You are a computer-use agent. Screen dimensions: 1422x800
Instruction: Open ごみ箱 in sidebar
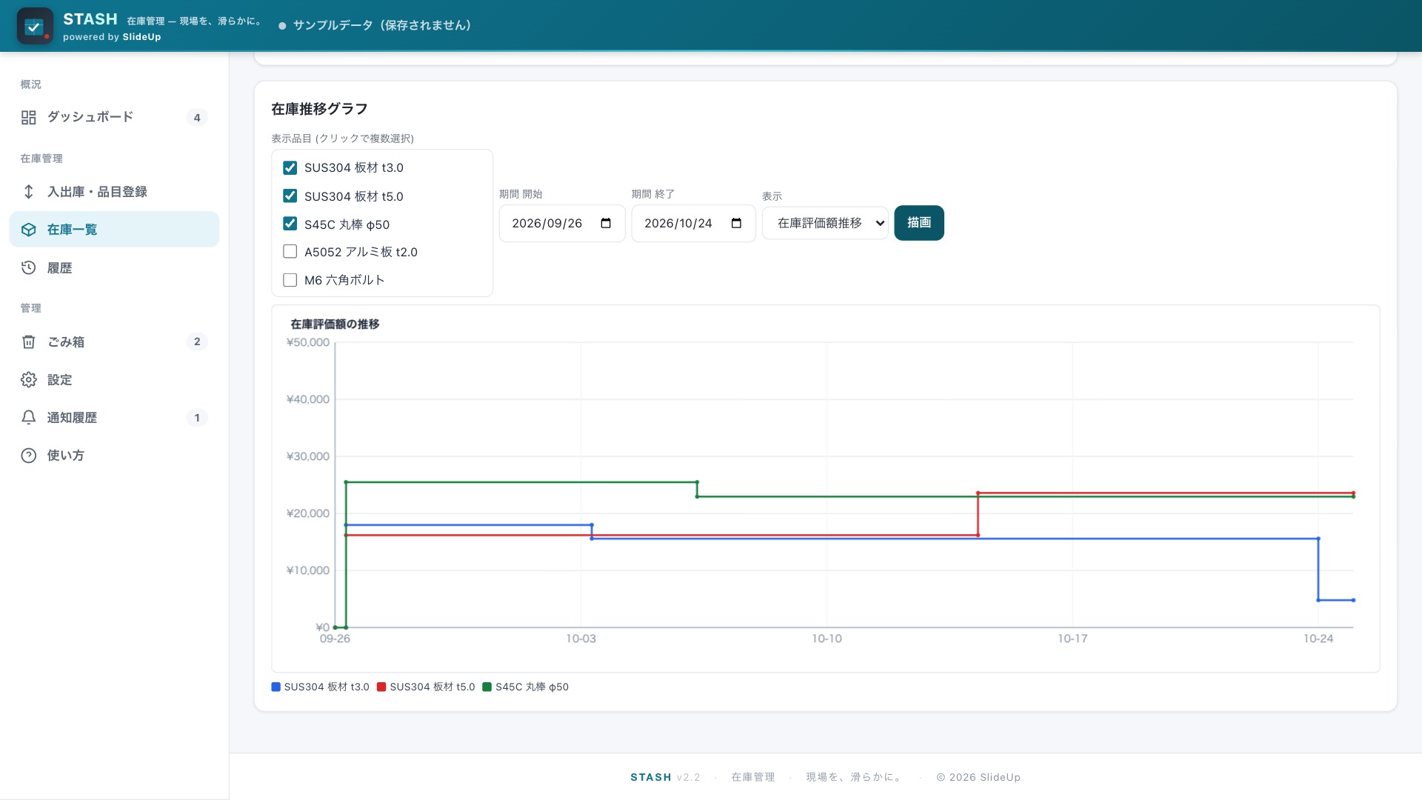[114, 341]
